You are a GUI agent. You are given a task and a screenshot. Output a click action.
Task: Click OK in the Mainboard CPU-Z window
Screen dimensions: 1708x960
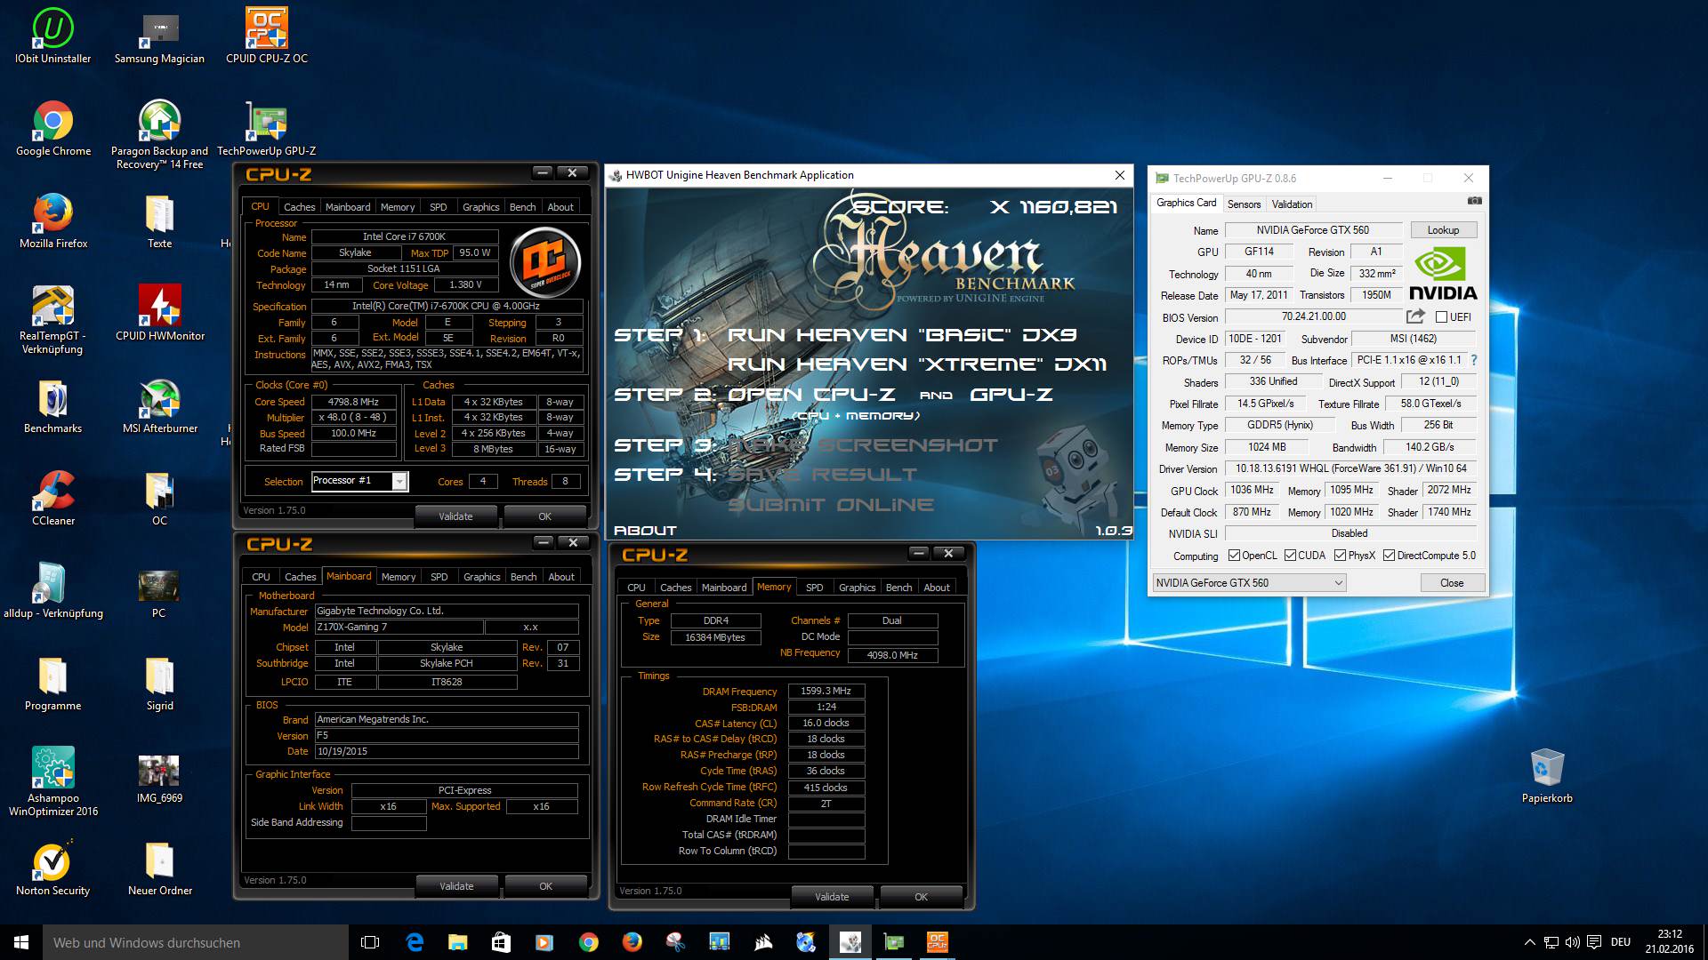pyautogui.click(x=545, y=886)
